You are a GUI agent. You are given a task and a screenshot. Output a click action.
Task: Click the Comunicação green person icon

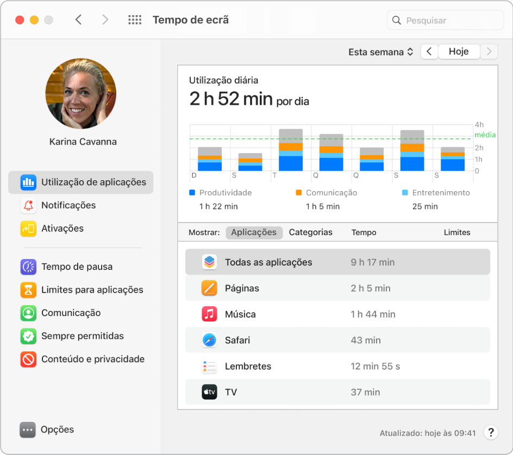pos(28,313)
